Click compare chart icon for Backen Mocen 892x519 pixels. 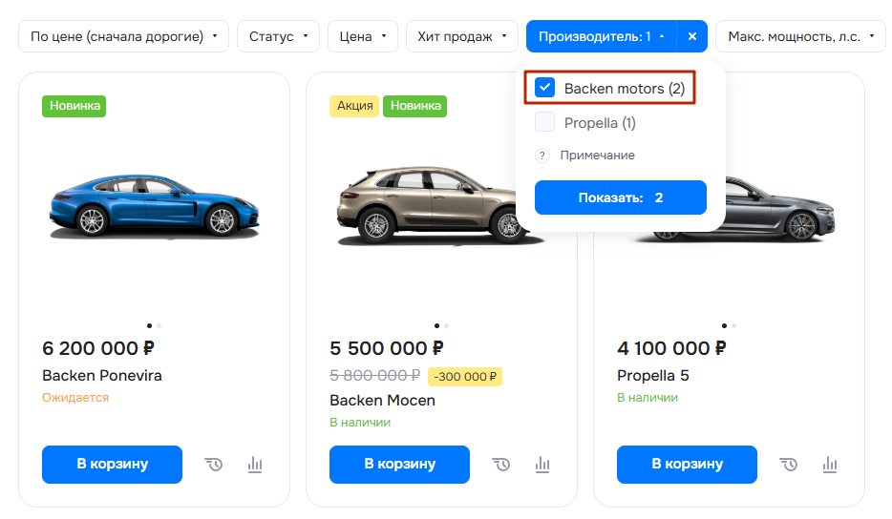point(542,465)
